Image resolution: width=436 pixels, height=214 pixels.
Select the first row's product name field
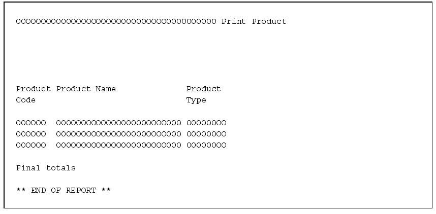(x=118, y=123)
